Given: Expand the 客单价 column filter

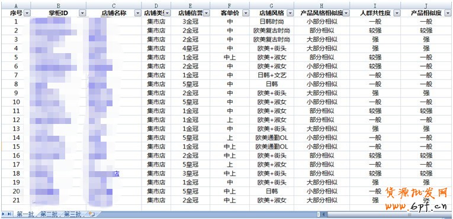Looking at the screenshot, I should point(246,13).
